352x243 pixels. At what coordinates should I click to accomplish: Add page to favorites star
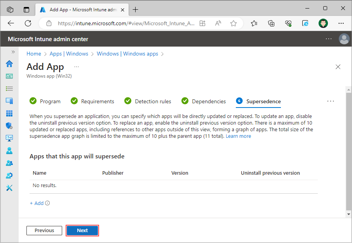point(234,23)
